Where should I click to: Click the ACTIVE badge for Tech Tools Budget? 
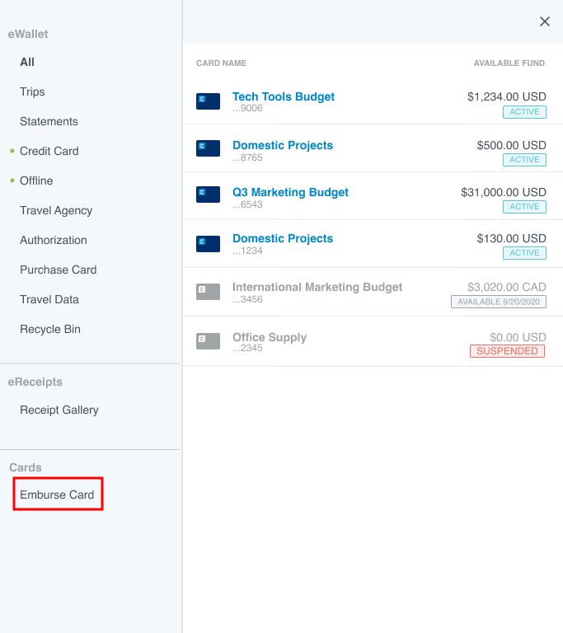[524, 112]
